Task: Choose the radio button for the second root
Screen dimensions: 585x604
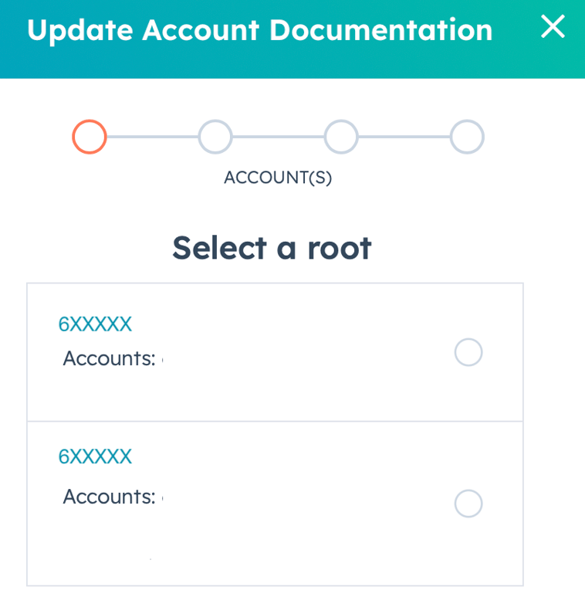Action: coord(468,504)
